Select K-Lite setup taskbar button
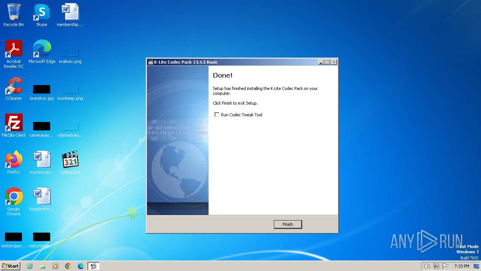The width and height of the screenshot is (481, 271). click(94, 266)
